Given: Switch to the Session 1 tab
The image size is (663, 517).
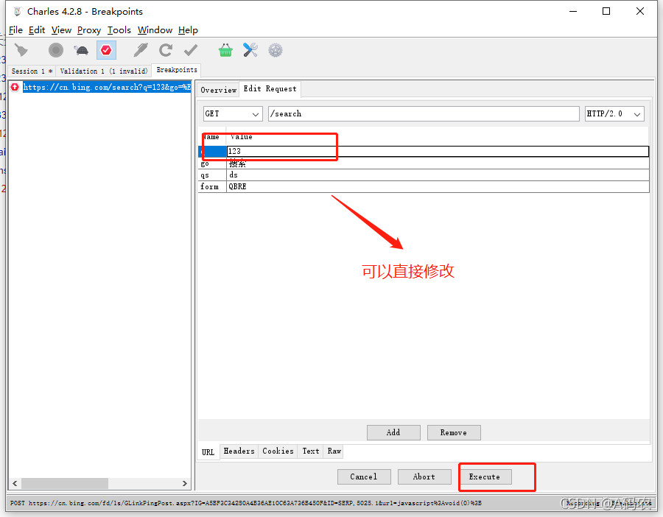Looking at the screenshot, I should coord(32,71).
